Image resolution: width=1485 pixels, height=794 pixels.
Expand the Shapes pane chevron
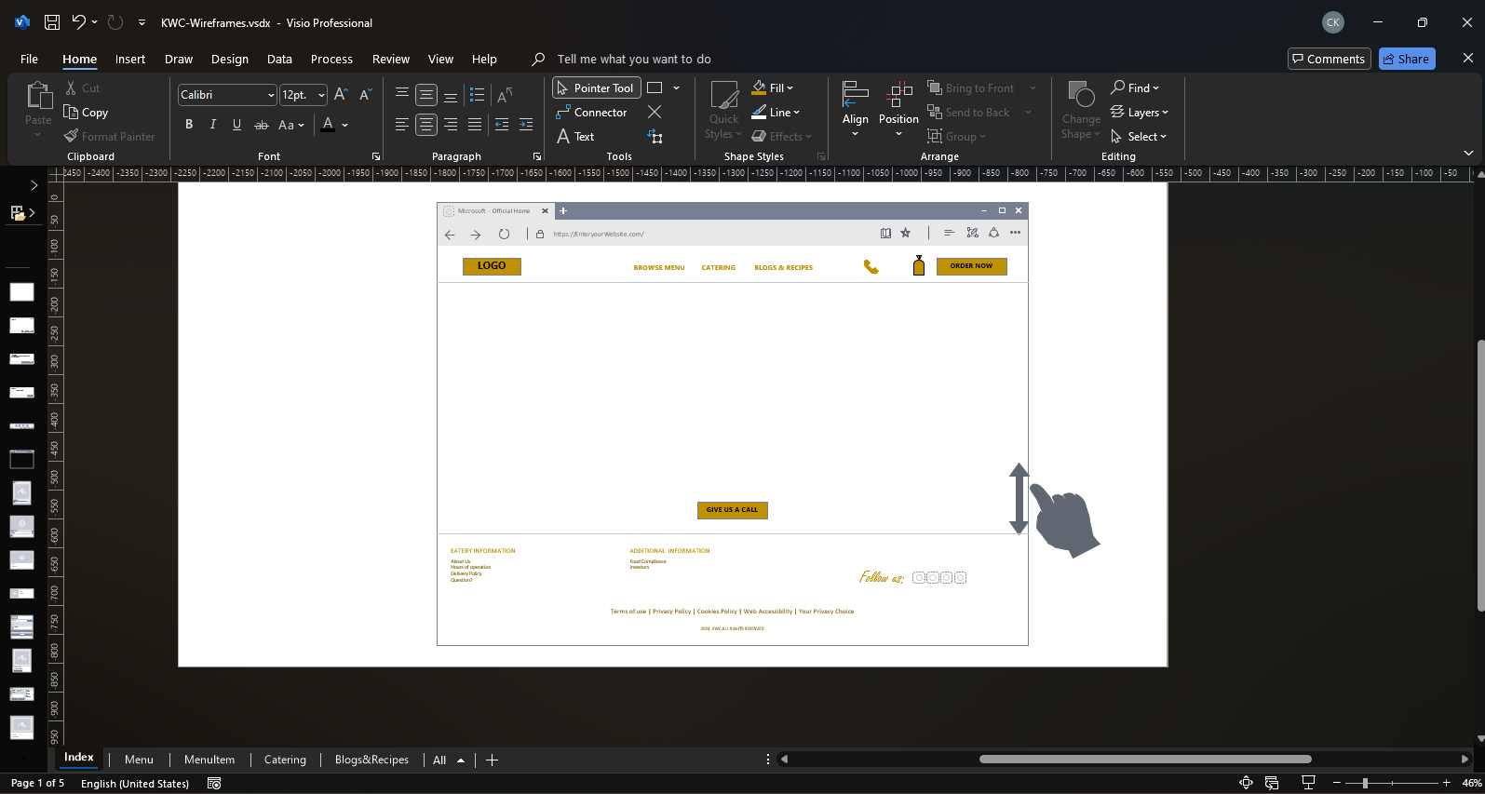pyautogui.click(x=34, y=185)
